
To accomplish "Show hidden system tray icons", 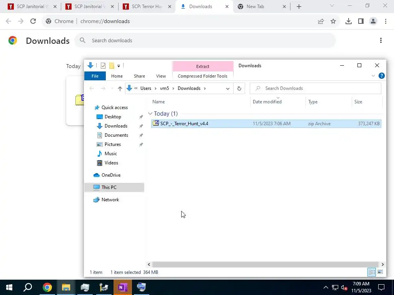I will tap(326, 287).
